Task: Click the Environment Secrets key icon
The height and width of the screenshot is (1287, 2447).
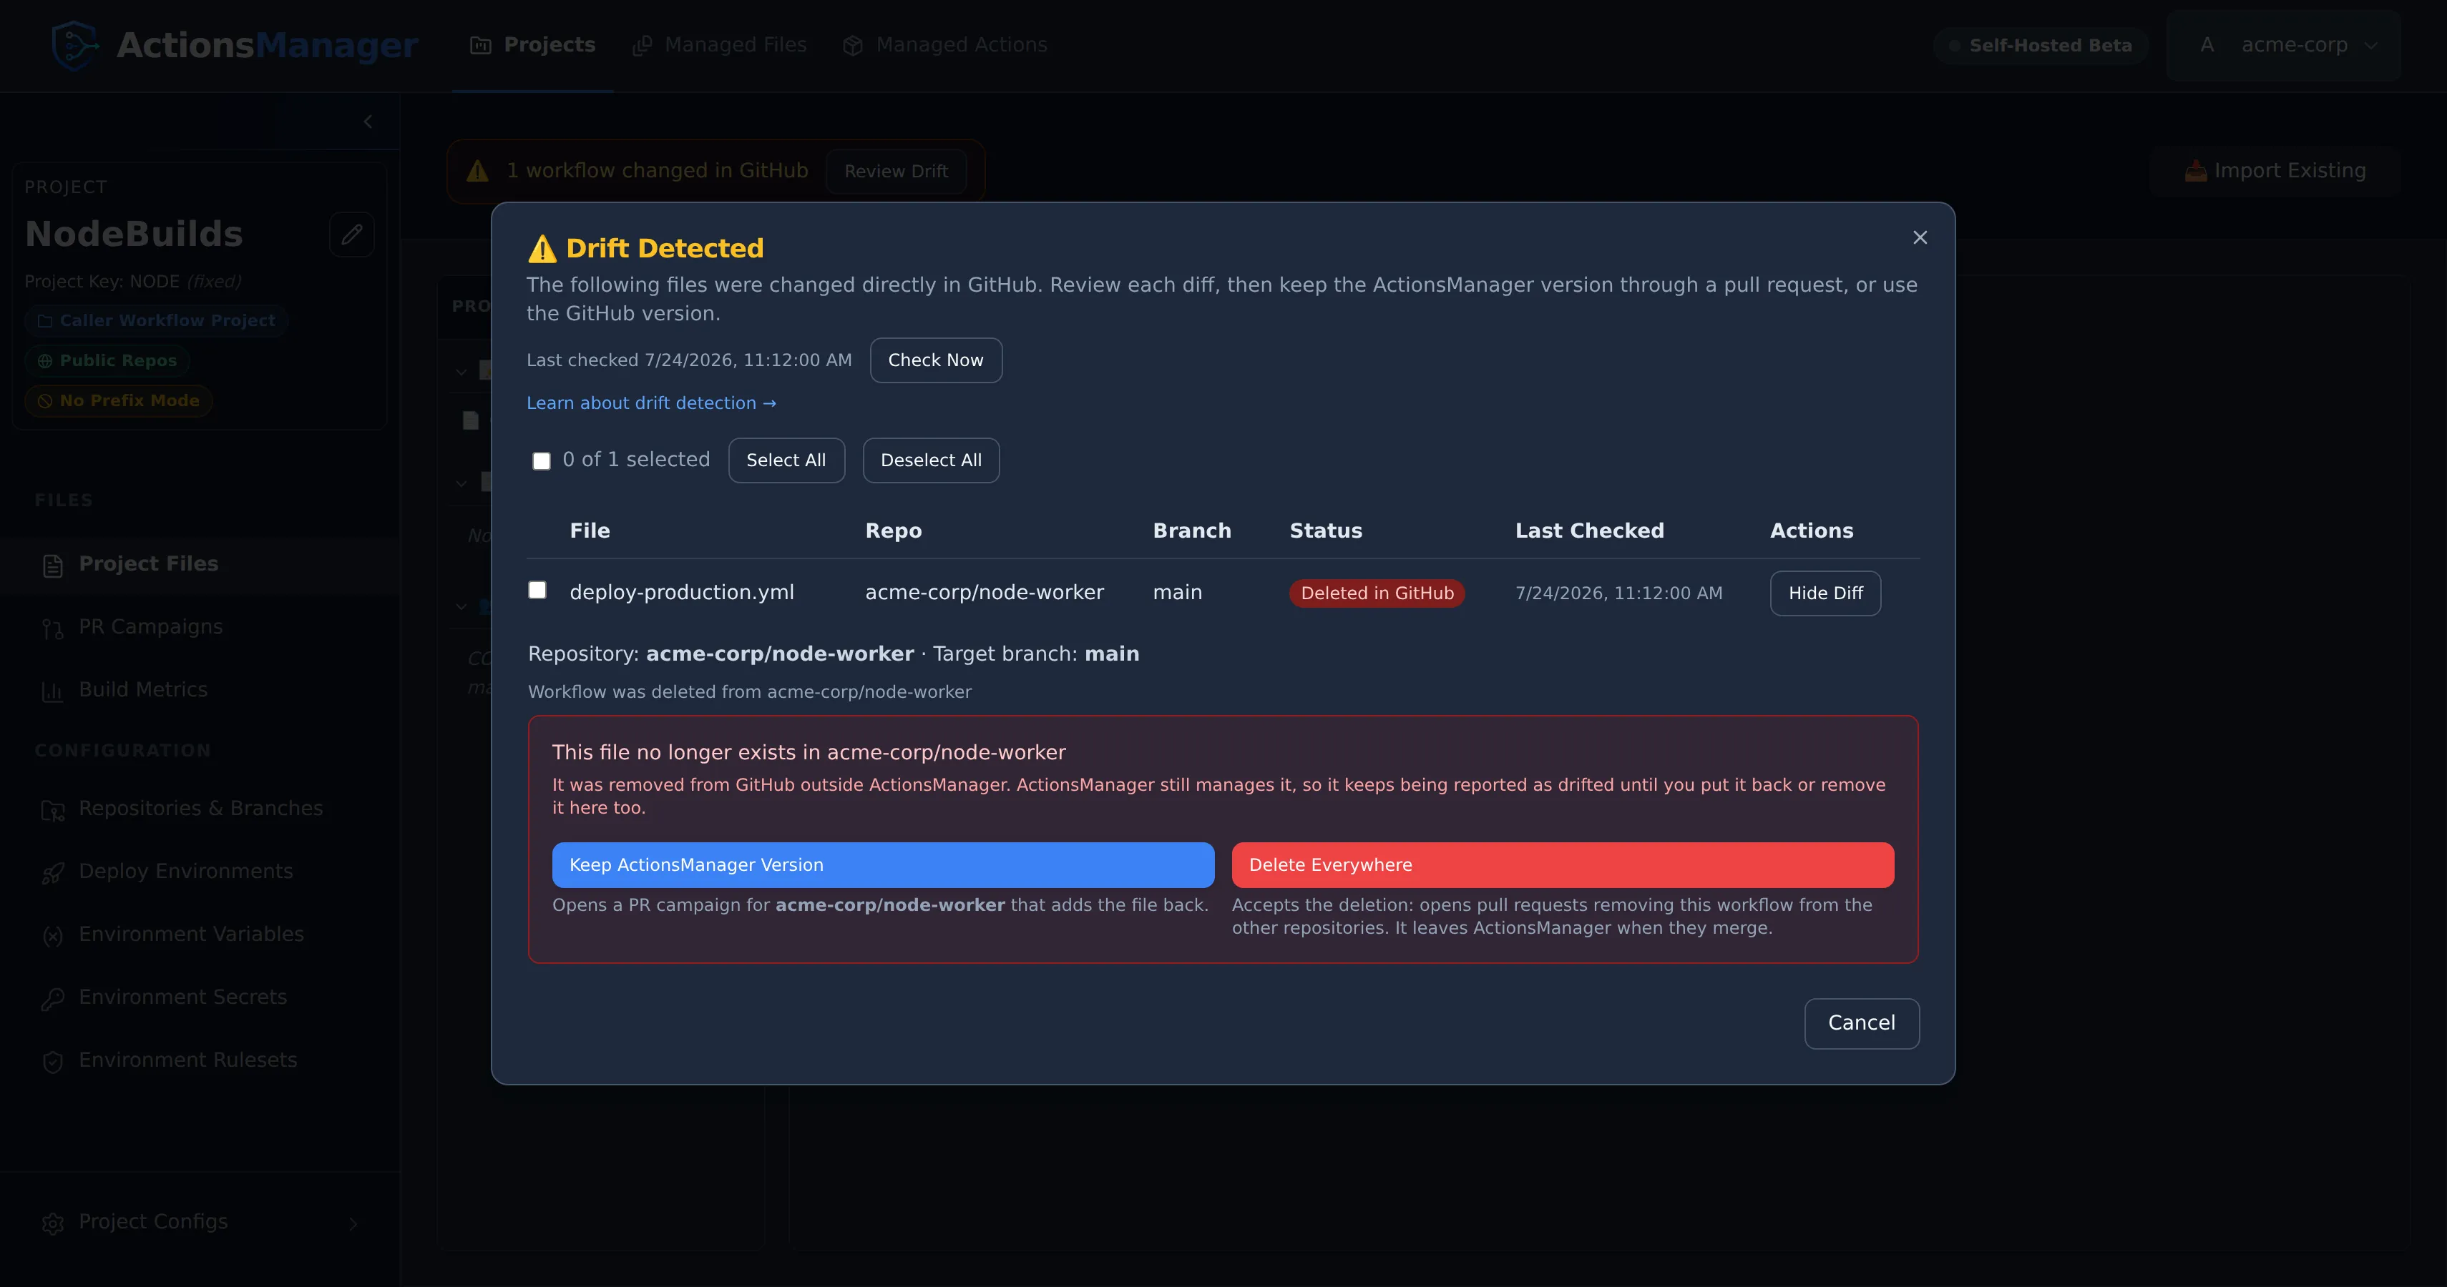Action: coord(53,998)
